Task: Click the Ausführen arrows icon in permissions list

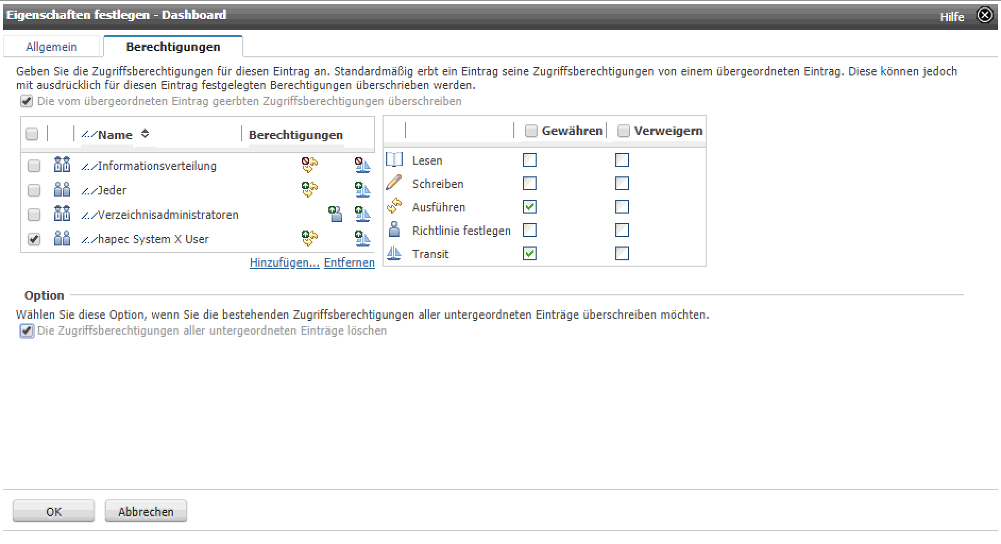Action: tap(394, 206)
